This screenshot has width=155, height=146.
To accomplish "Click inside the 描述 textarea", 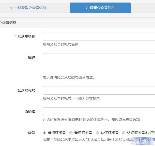I will (99, 63).
